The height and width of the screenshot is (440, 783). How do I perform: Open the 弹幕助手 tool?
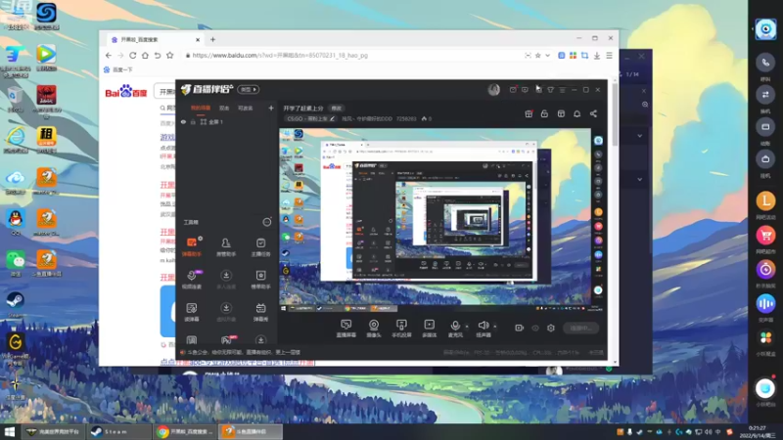pos(192,246)
